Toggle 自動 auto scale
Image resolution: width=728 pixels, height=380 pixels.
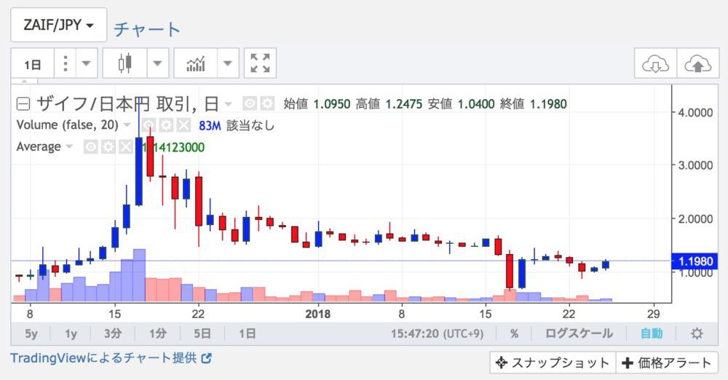point(652,333)
